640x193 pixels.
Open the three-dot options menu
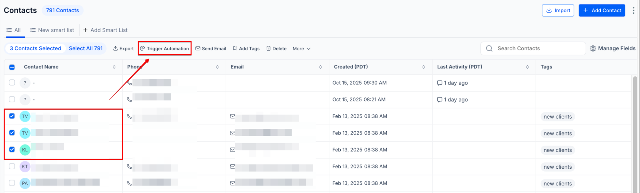[x=633, y=11]
